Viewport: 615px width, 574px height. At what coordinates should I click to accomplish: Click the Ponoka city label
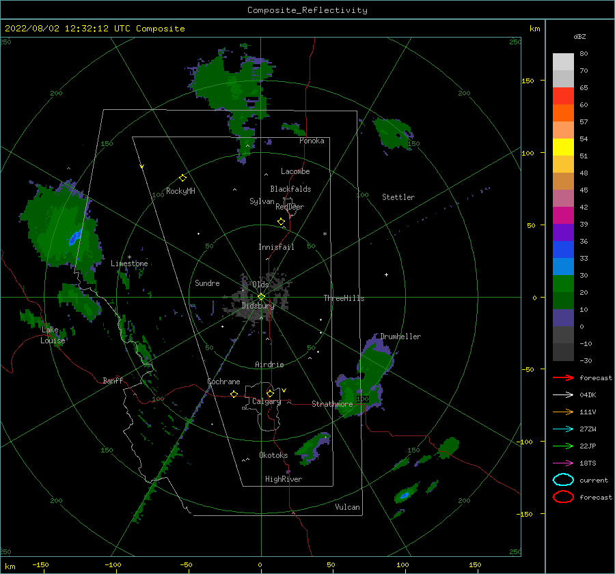(x=312, y=141)
